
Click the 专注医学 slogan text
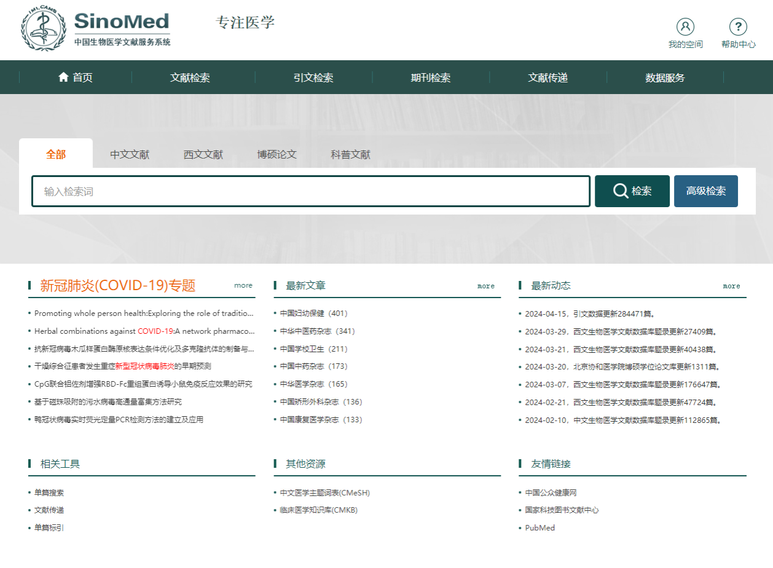245,23
